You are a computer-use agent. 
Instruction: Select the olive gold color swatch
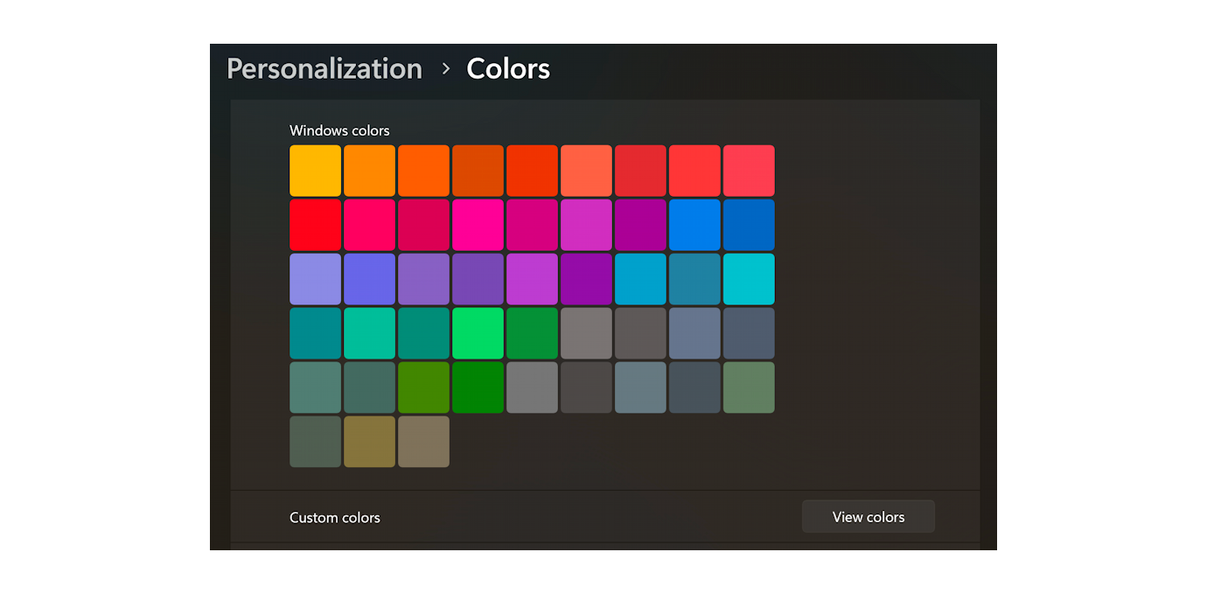[x=369, y=441]
